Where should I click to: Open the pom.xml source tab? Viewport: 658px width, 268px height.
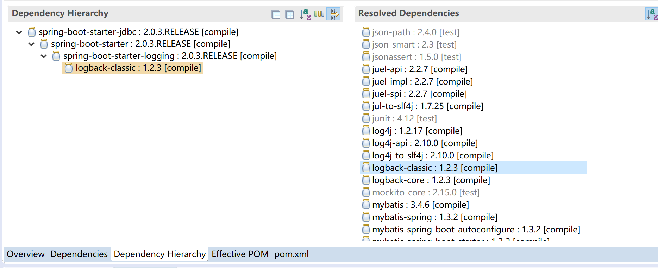click(x=292, y=254)
